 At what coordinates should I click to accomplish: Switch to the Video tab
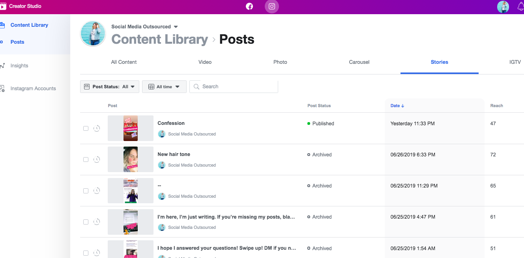205,62
